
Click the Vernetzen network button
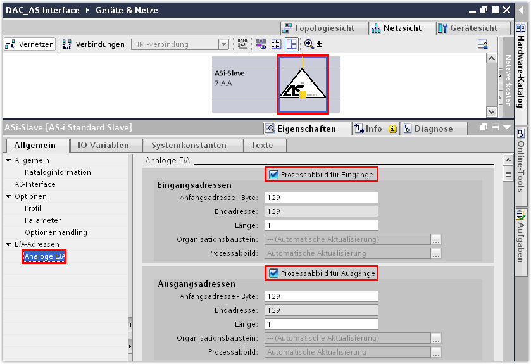30,44
